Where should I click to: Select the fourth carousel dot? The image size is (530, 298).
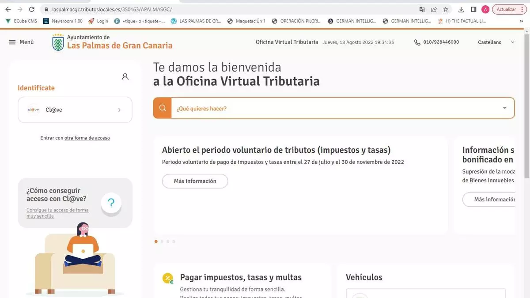pyautogui.click(x=174, y=241)
